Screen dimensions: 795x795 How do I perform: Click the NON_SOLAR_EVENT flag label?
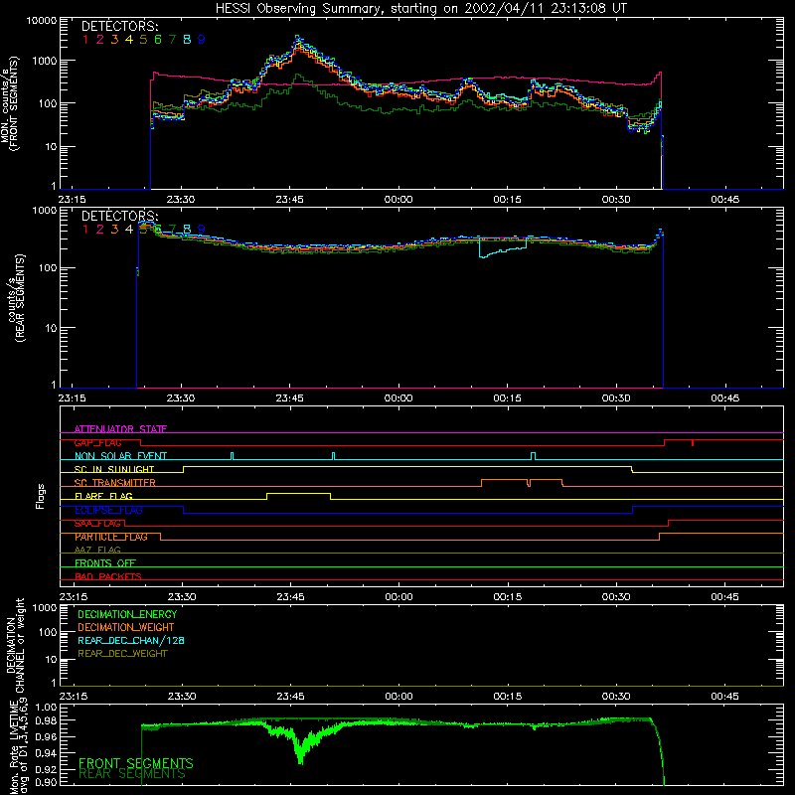coord(120,456)
